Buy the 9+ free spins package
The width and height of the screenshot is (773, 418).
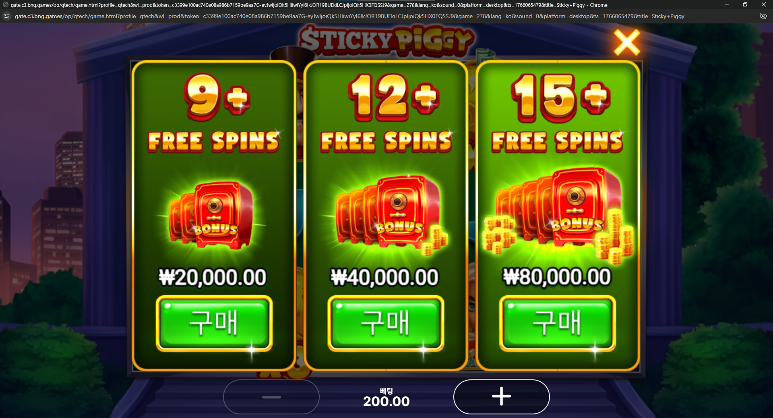(214, 323)
